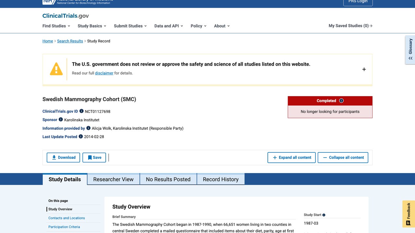Screen dimensions: 415x233
Task: Click the yellow warning triangle icon
Action: pos(56,69)
